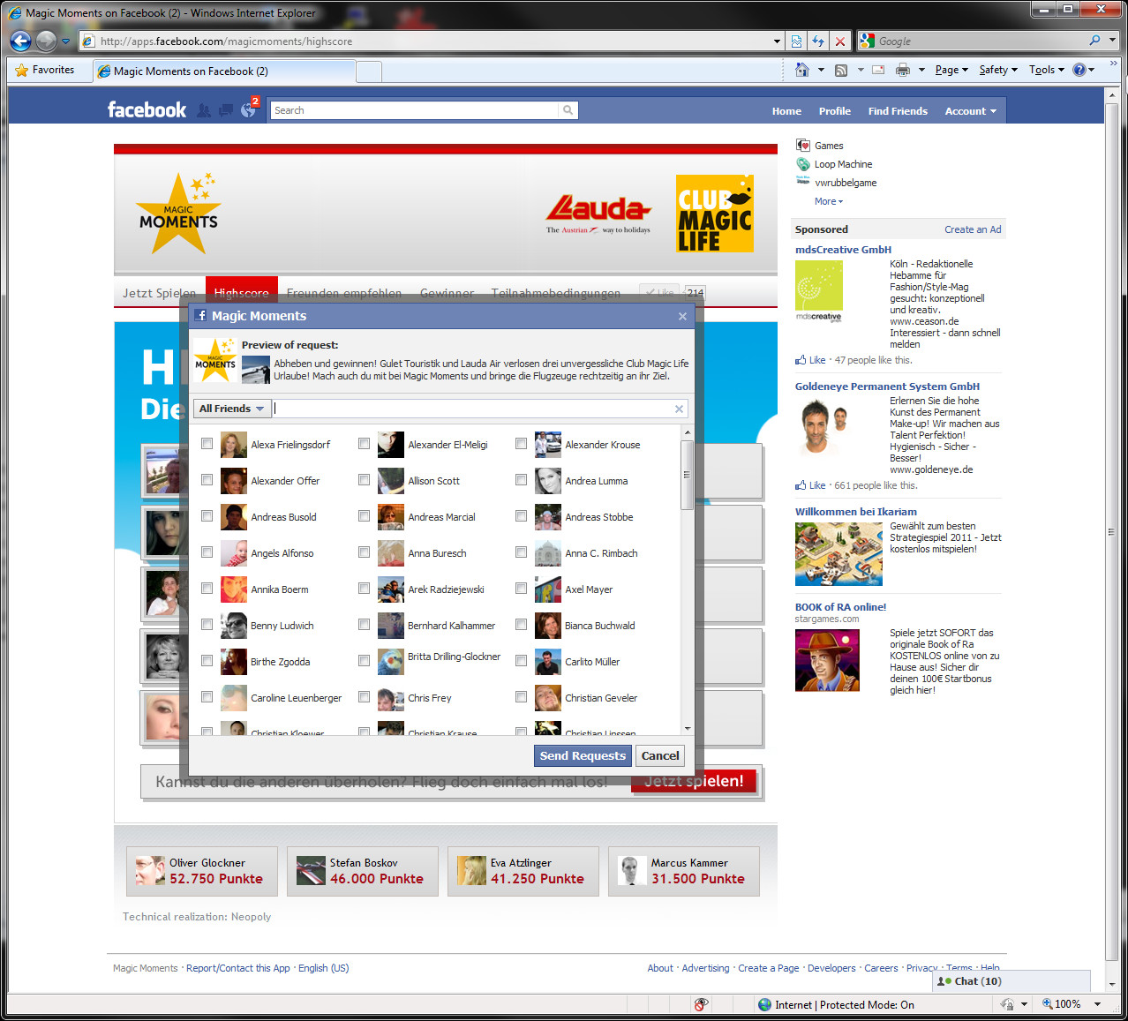Click the Cancel button in dialog
Screen dimensions: 1128x1021
(660, 755)
